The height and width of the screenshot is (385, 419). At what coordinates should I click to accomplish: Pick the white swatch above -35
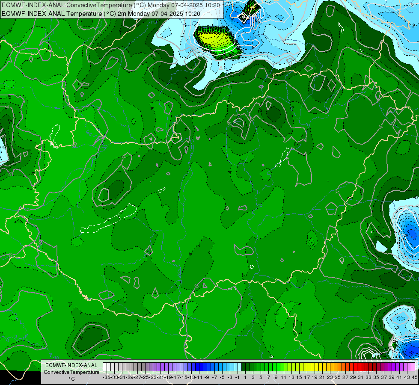pyautogui.click(x=105, y=367)
